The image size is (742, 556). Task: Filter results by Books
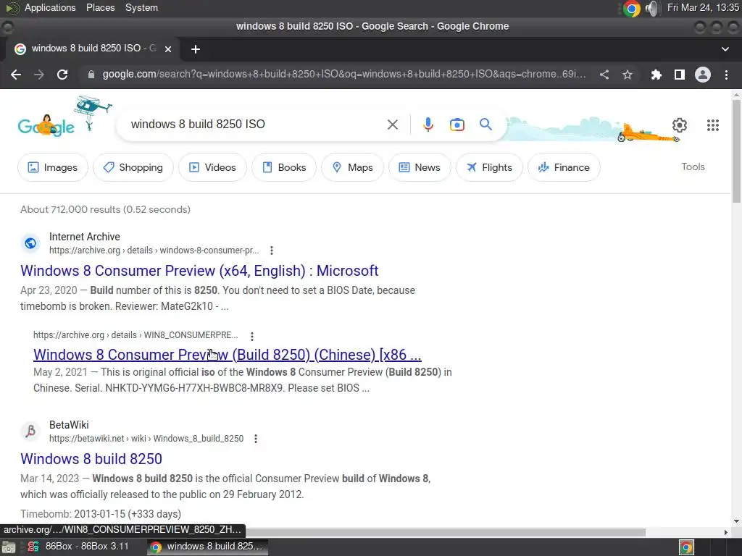click(x=284, y=167)
